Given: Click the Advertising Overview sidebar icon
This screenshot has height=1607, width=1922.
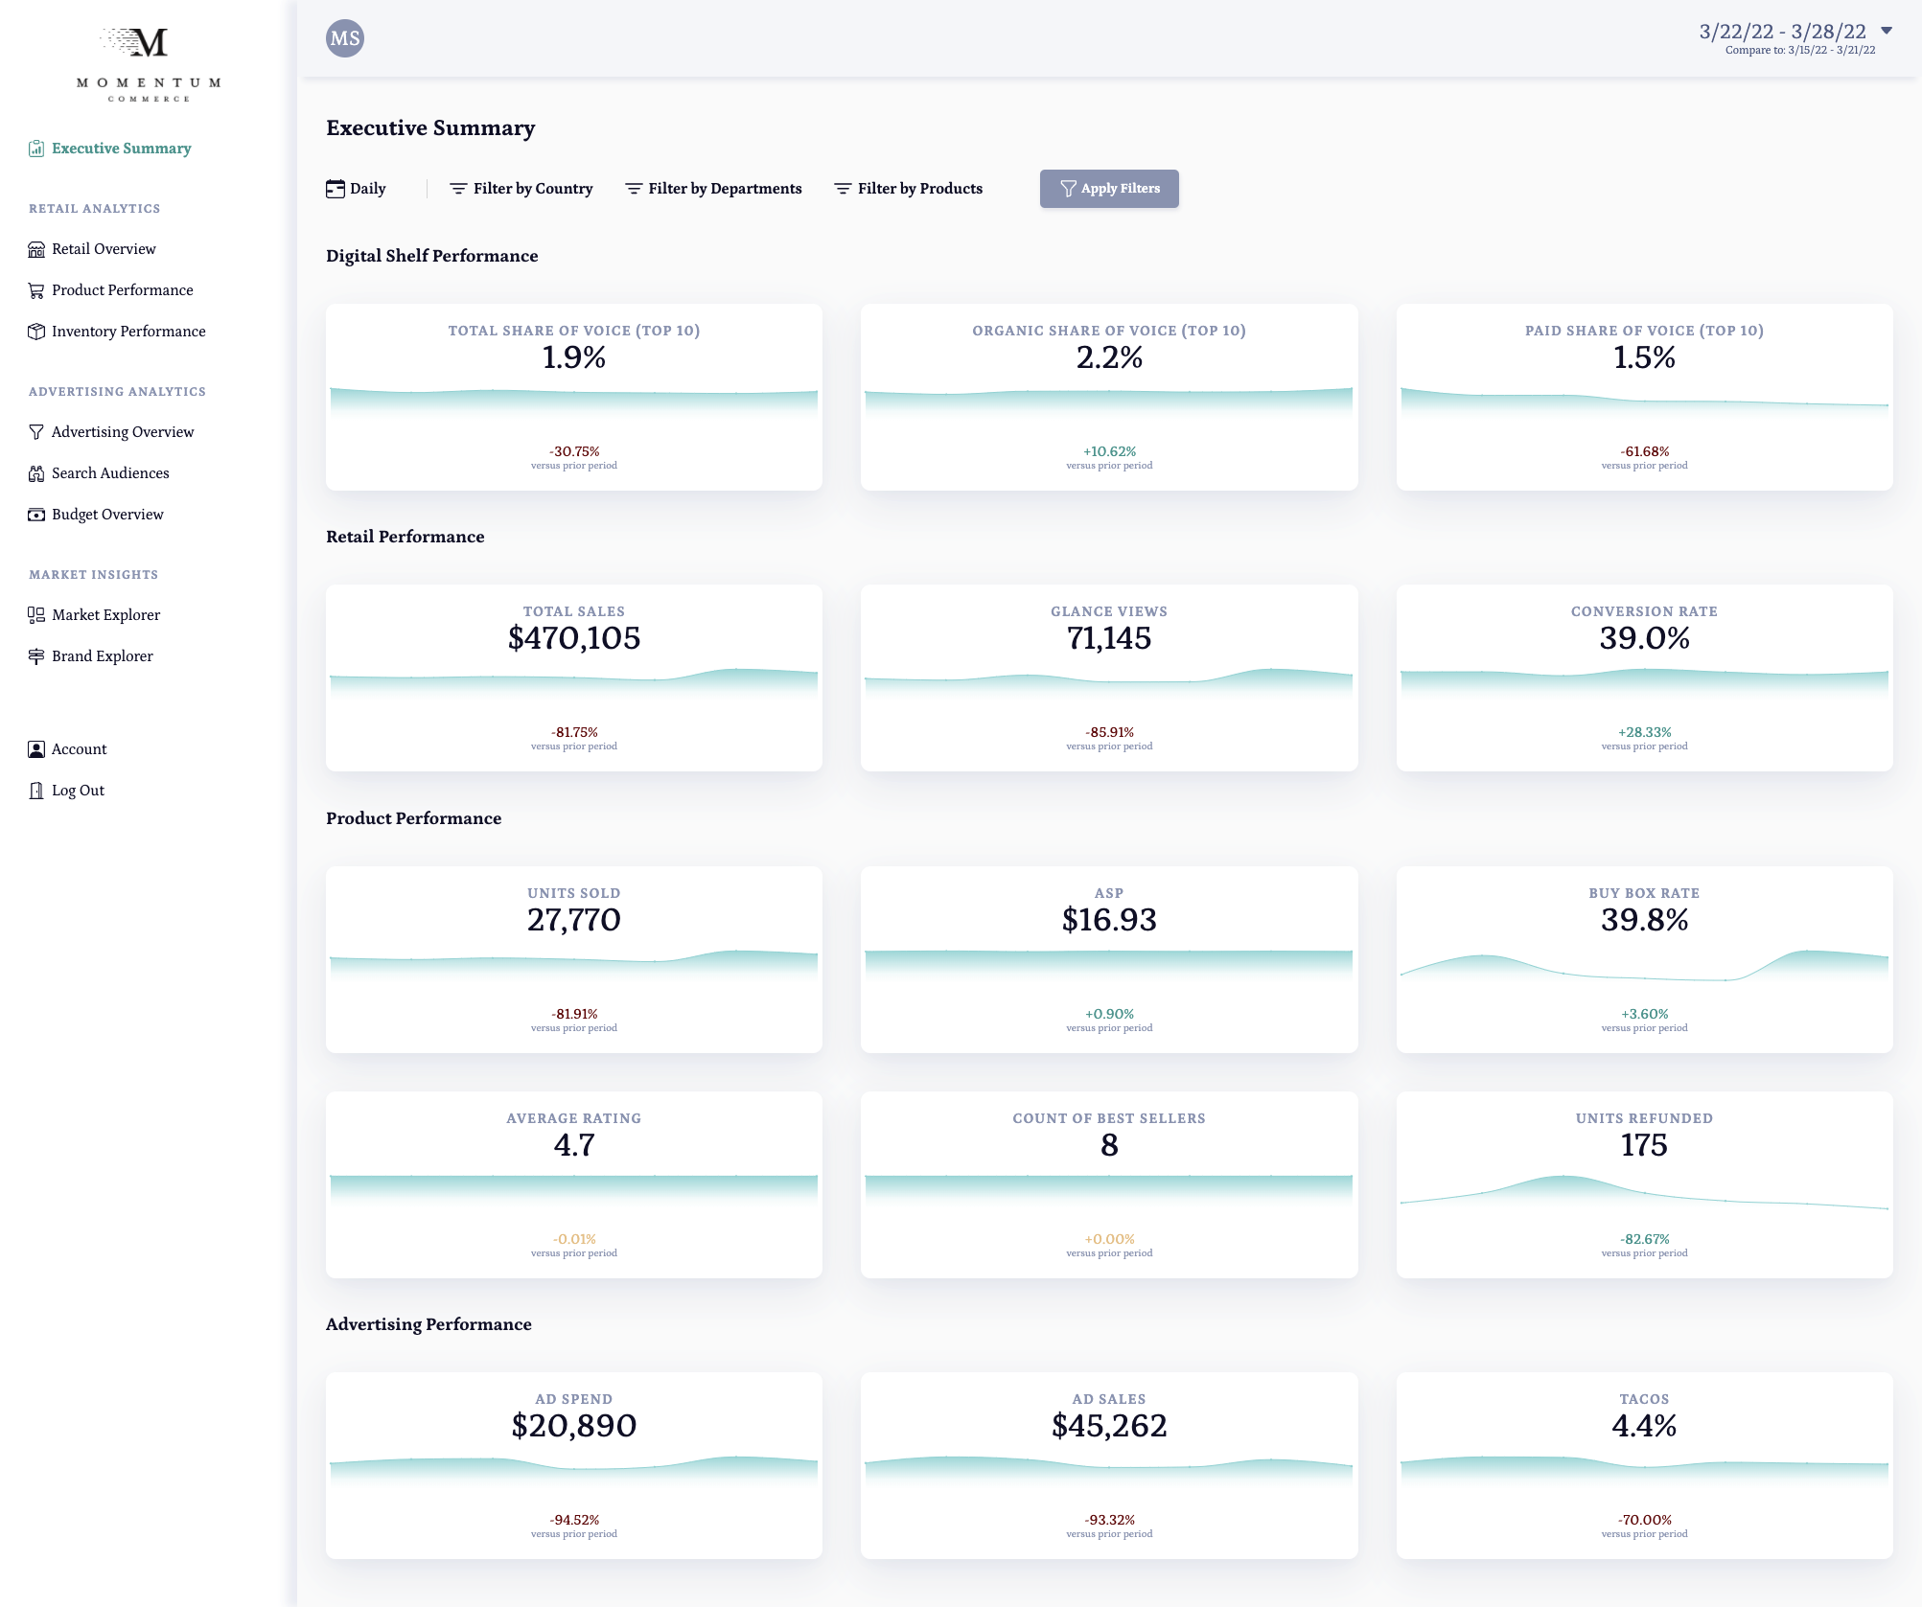Looking at the screenshot, I should pos(36,431).
